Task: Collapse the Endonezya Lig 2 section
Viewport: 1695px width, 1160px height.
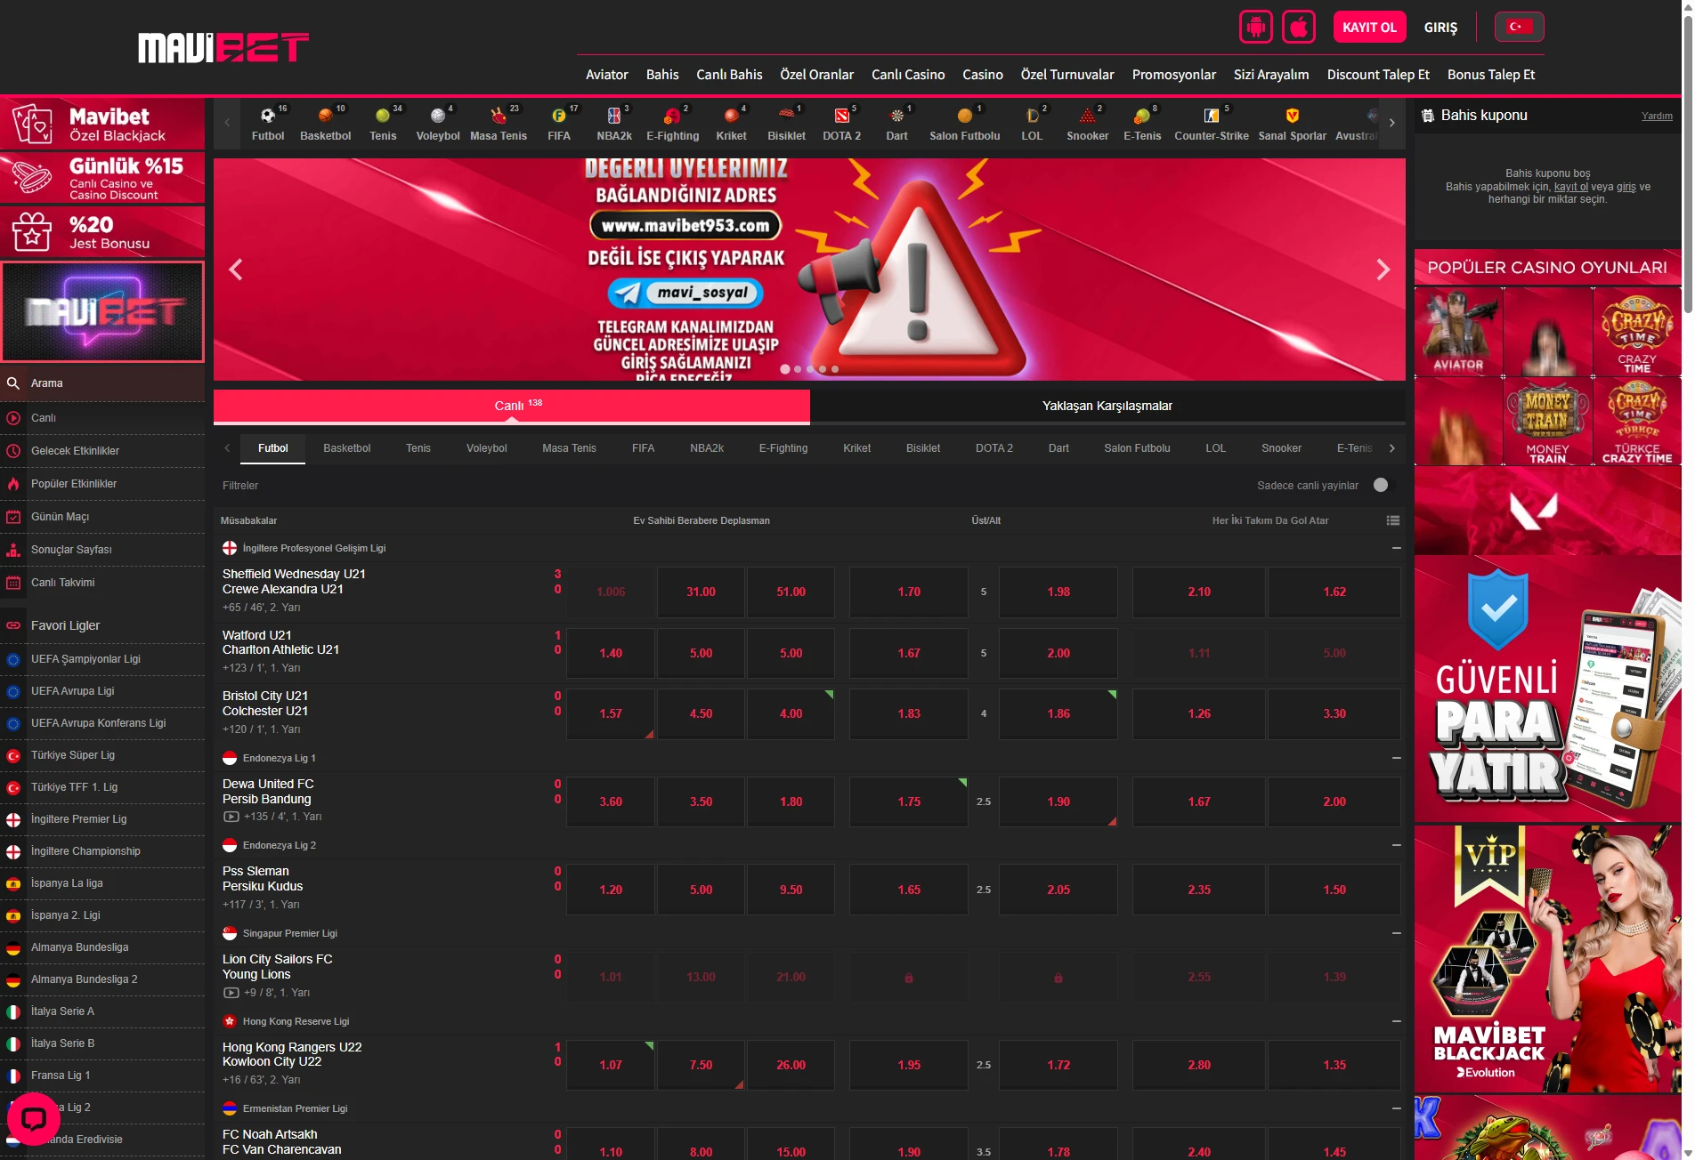Action: click(x=1396, y=845)
